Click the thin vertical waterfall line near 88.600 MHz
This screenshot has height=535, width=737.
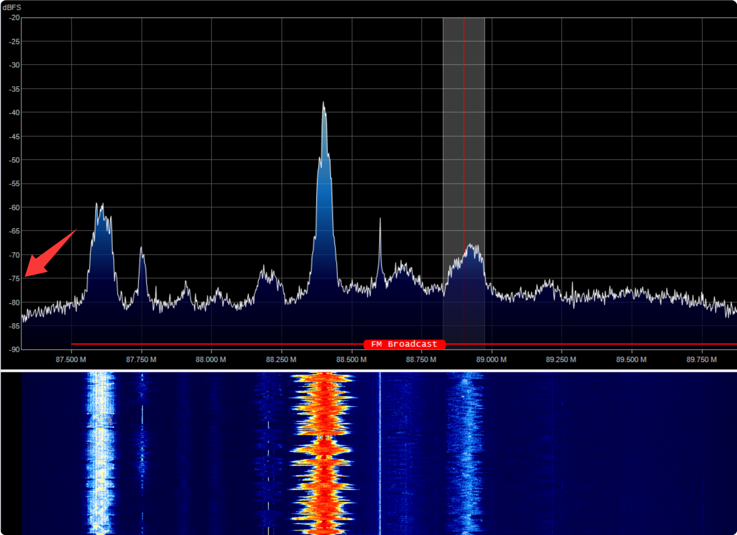point(380,451)
